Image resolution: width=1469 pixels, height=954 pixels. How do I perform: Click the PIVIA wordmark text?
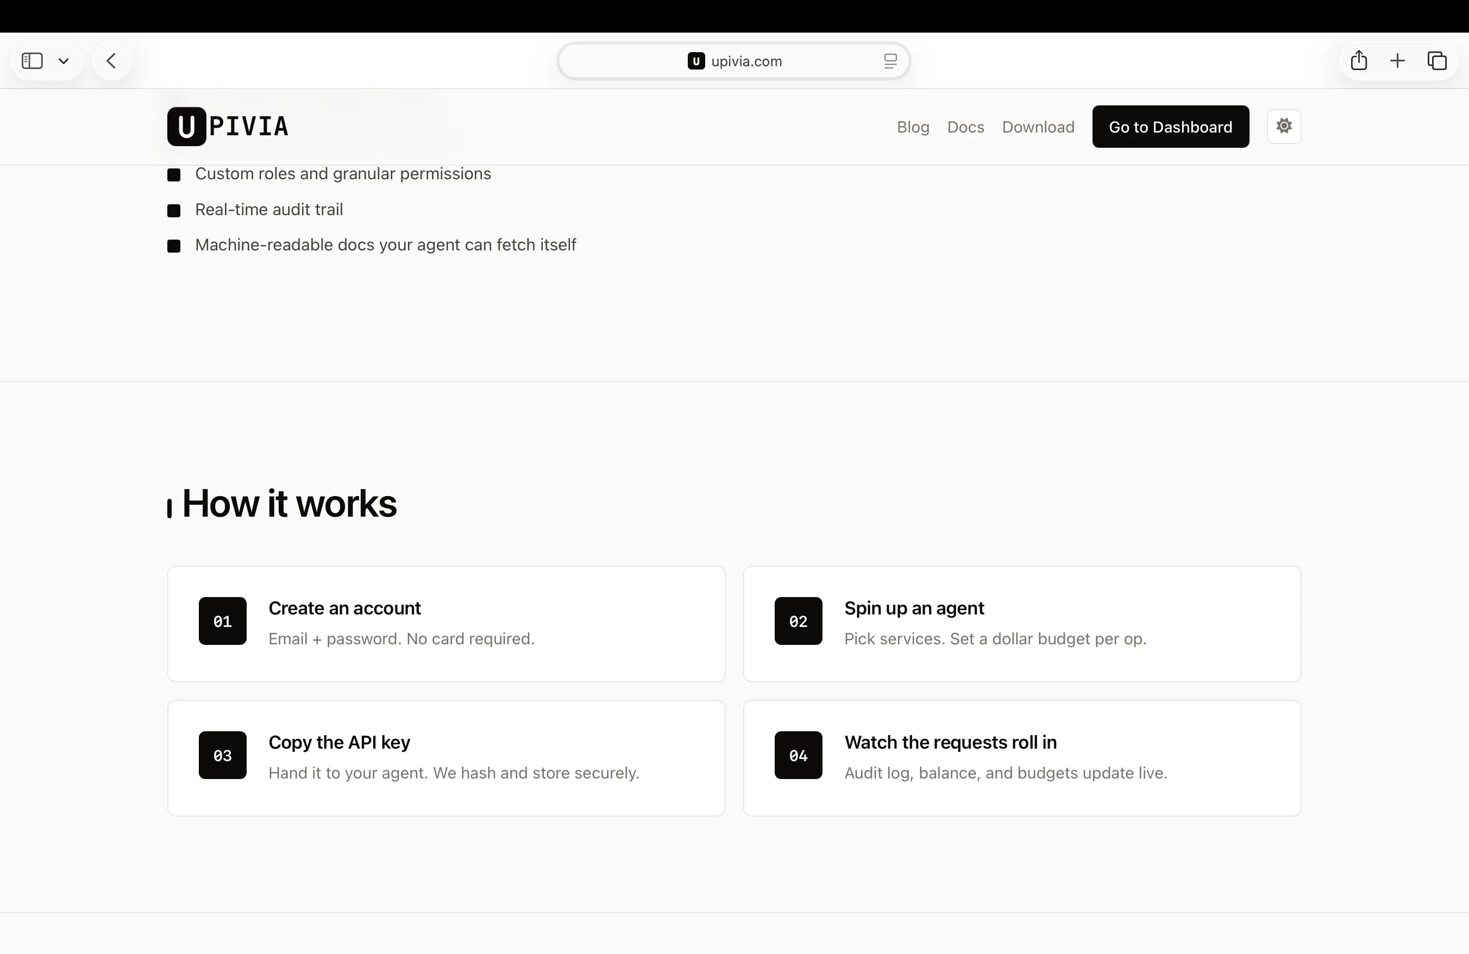(x=249, y=127)
